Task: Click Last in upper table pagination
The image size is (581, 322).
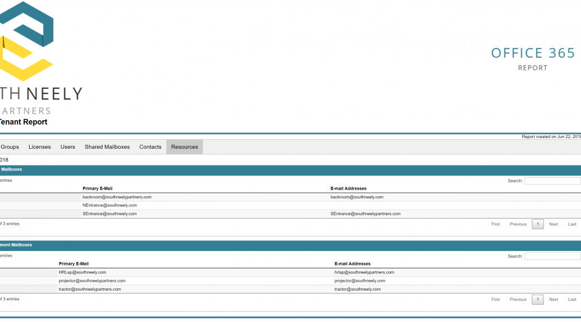Action: click(x=572, y=224)
